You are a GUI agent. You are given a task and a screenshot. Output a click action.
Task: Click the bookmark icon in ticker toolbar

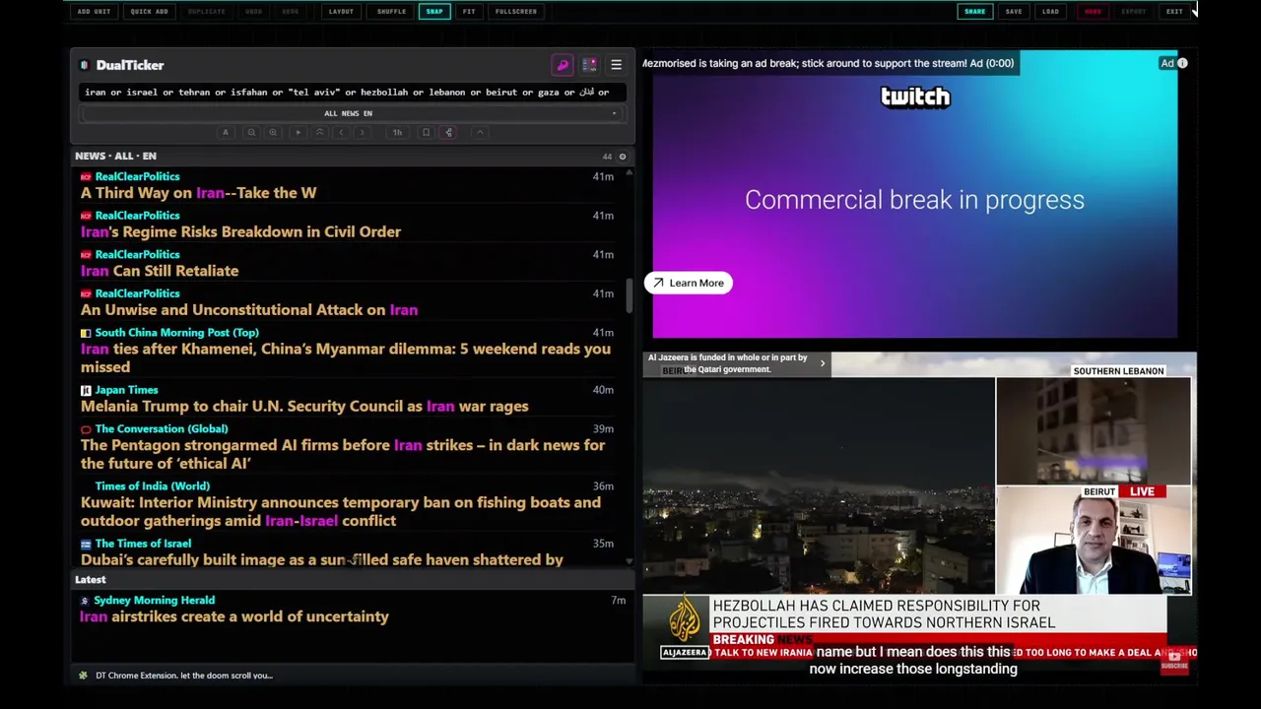click(x=426, y=132)
